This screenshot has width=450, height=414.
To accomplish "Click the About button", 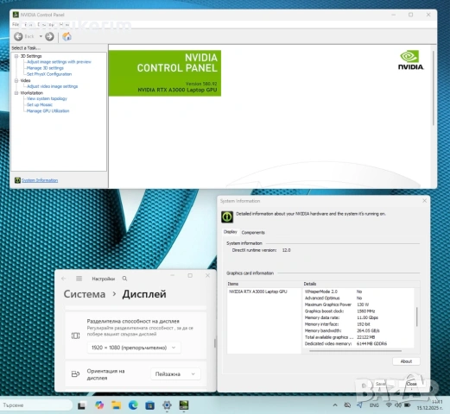I will click(x=406, y=361).
